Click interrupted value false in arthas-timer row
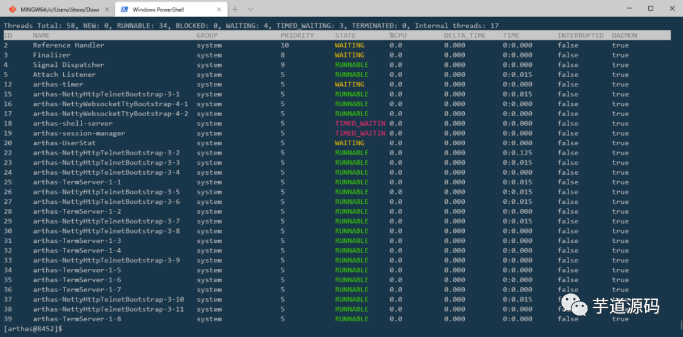Image resolution: width=683 pixels, height=337 pixels. coord(568,85)
